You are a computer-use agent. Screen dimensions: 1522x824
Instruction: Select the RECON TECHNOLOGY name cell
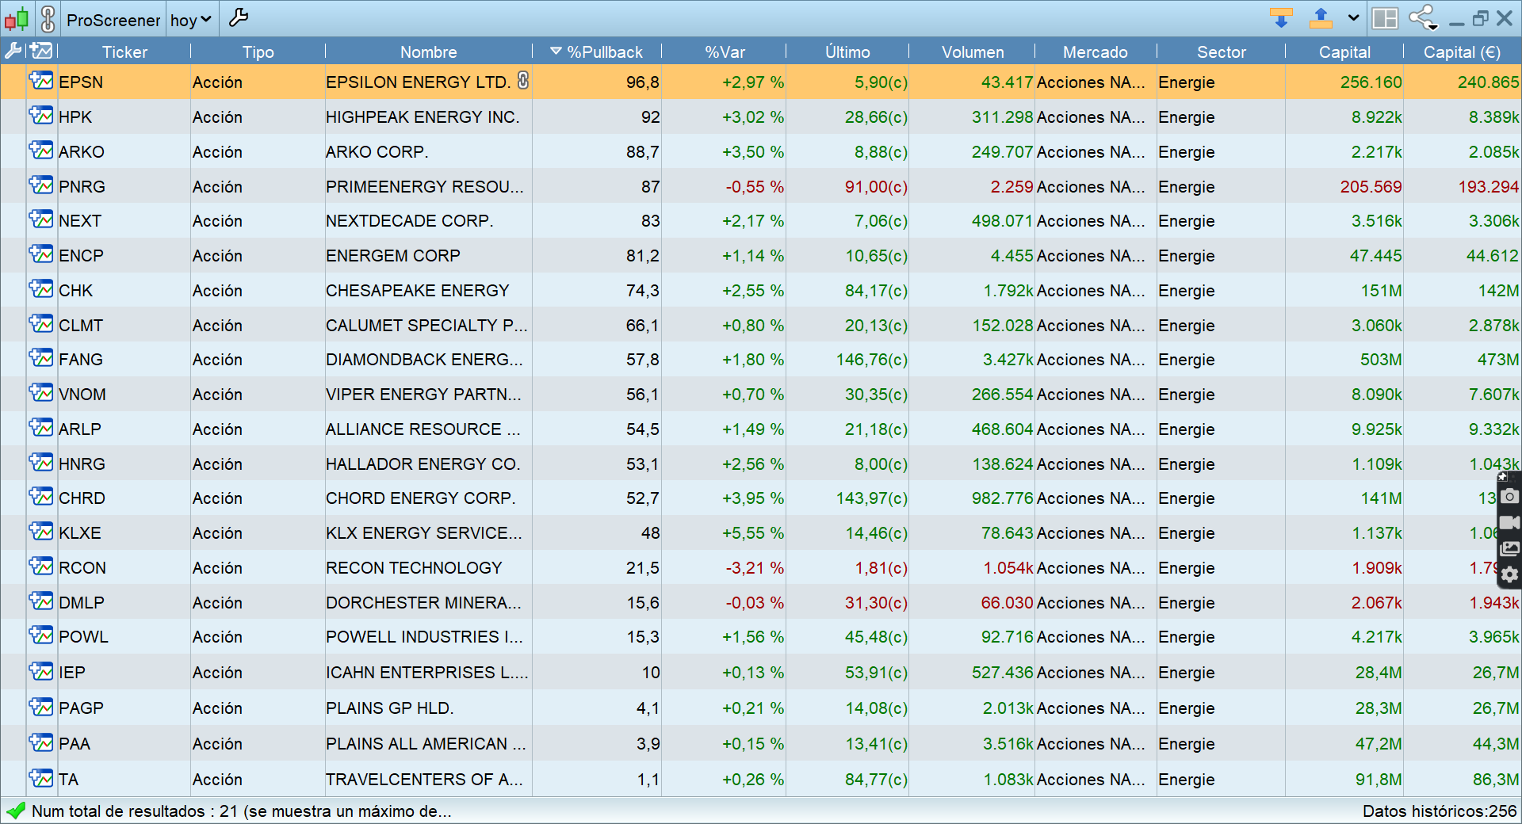point(428,568)
